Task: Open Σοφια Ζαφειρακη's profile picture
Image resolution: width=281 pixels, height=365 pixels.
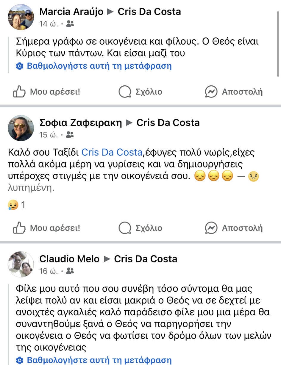Action: (21, 128)
